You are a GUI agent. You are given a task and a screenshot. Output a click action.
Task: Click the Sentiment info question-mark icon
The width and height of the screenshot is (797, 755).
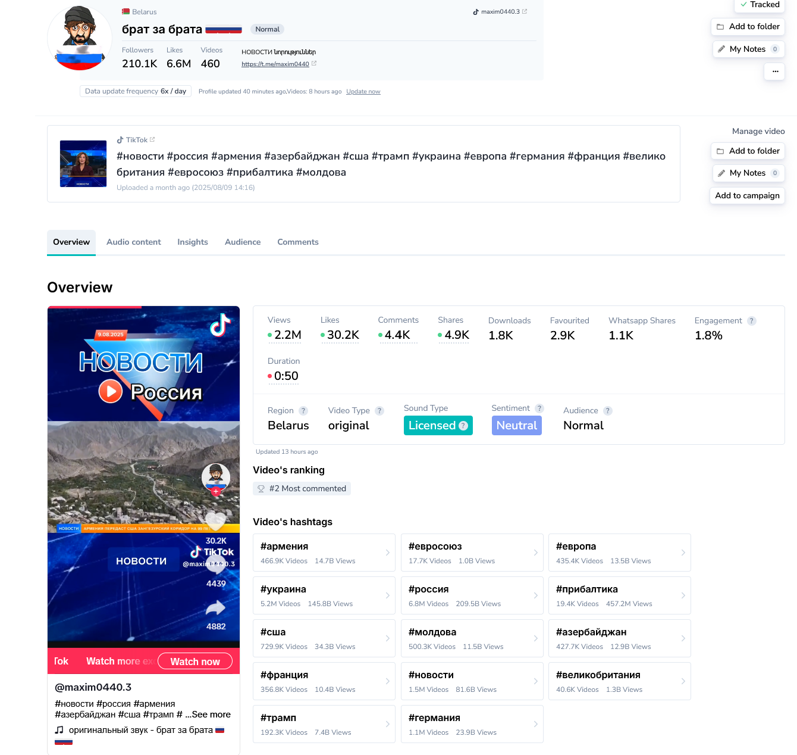pos(539,408)
